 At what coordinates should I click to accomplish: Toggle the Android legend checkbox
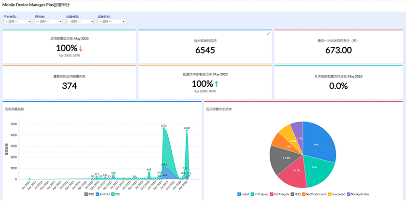98,194
